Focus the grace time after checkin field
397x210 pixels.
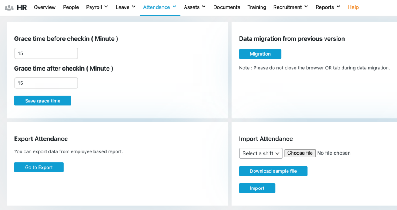point(46,83)
